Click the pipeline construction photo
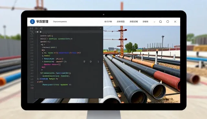The width and height of the screenshot is (207, 119). click(x=142, y=64)
